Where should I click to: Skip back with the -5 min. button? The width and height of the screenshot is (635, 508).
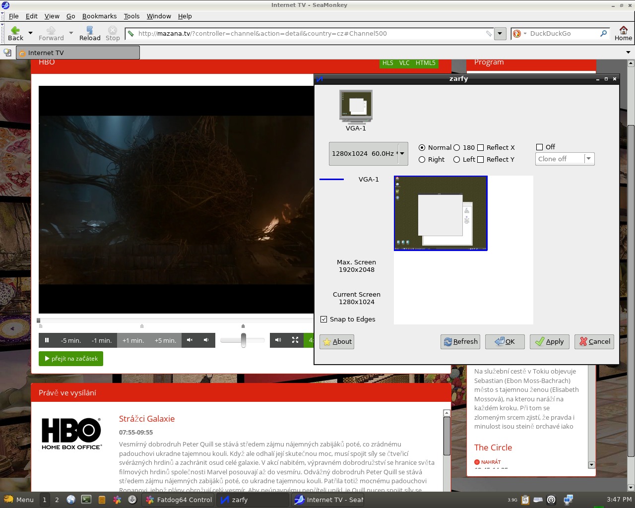[x=71, y=340]
